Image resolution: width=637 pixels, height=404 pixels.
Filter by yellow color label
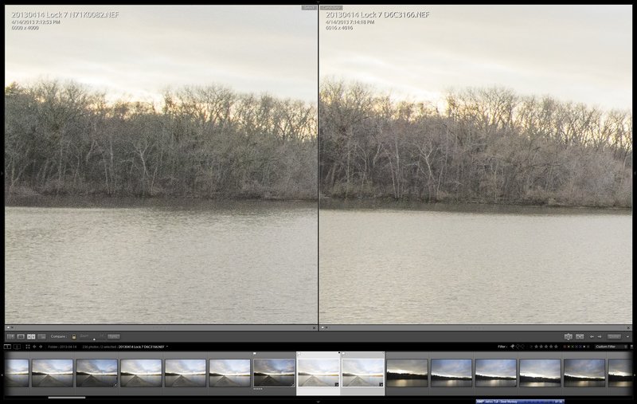(569, 347)
